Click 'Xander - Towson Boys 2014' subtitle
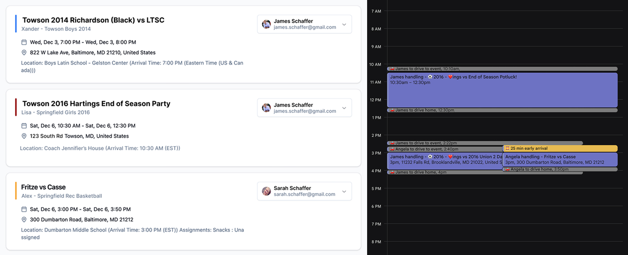Image resolution: width=628 pixels, height=255 pixels. pos(56,29)
